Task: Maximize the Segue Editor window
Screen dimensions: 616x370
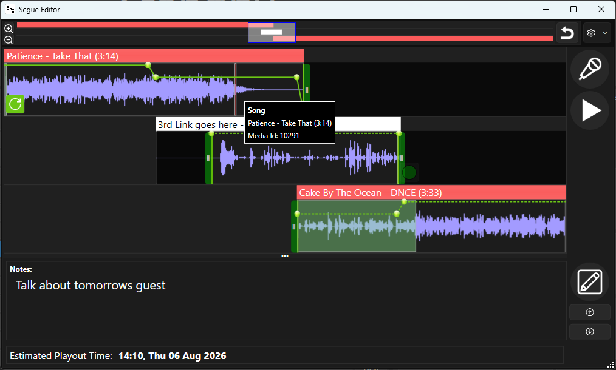Action: coord(573,9)
